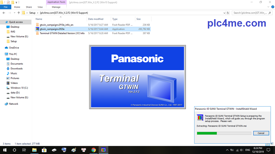Open the taskbar clock showing 8:24 PM

click(258, 150)
